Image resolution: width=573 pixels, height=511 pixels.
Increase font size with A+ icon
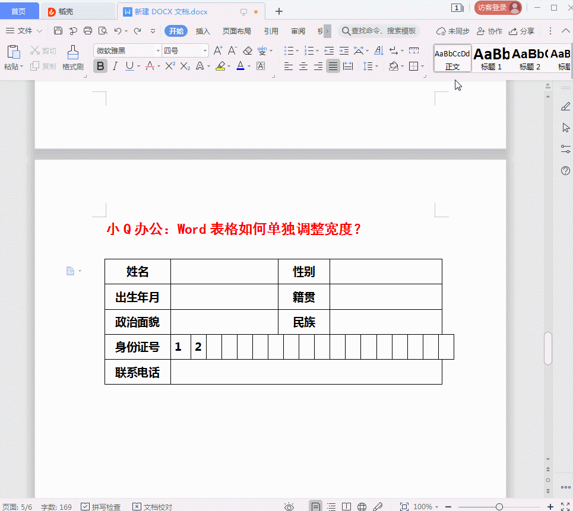point(218,50)
